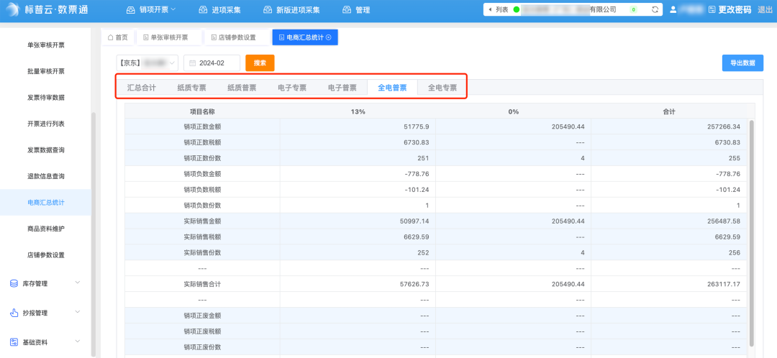
Task: Click the orange 搜索 button
Action: 260,63
